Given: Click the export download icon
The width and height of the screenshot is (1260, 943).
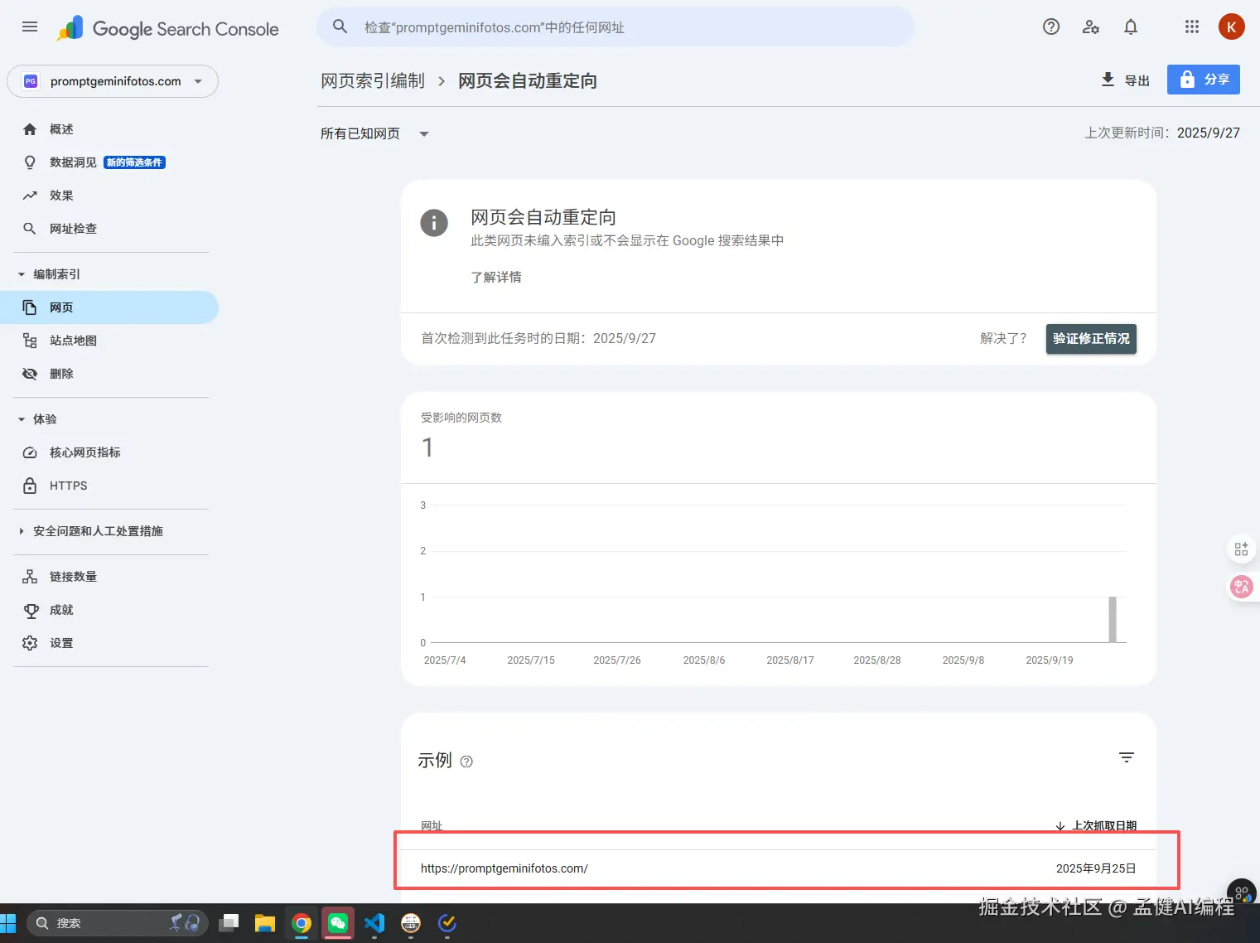Looking at the screenshot, I should (x=1108, y=80).
